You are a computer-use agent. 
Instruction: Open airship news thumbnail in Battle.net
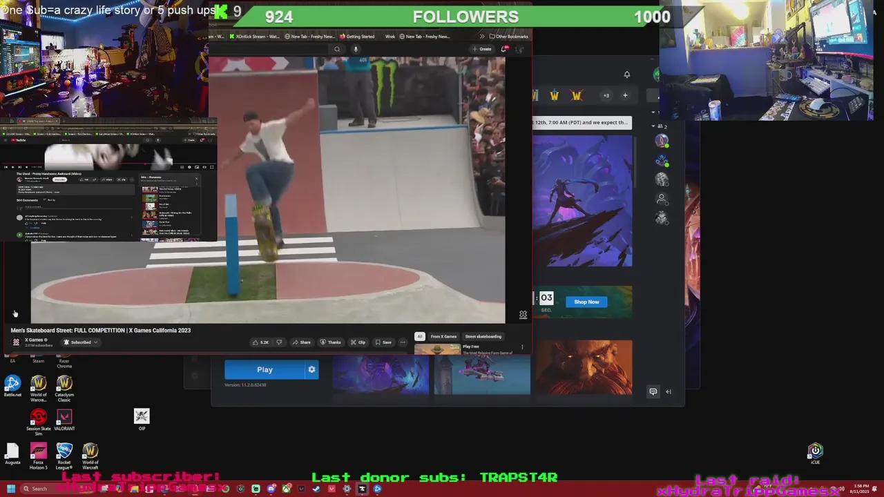[482, 376]
